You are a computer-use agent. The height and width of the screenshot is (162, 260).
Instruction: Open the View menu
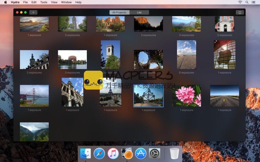pyautogui.click(x=54, y=2)
